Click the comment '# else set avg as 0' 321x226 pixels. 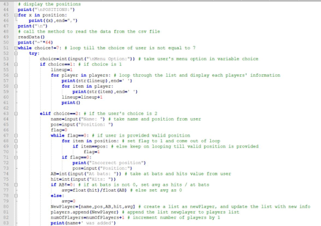(x=156, y=190)
